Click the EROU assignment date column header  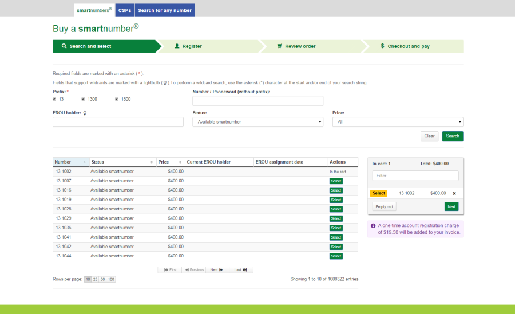pos(291,162)
